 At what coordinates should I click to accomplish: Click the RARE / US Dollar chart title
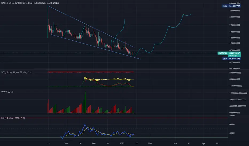30,3
